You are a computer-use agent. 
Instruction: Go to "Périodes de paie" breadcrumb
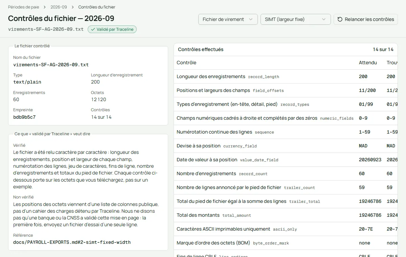coord(24,7)
